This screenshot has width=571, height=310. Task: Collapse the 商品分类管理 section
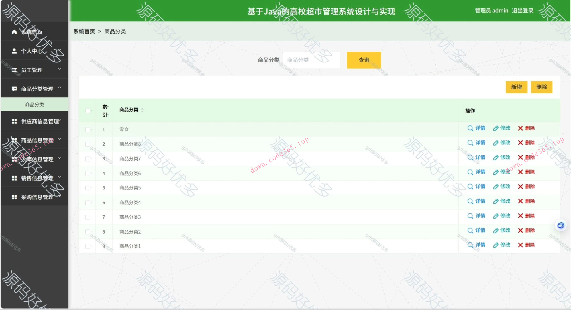click(x=59, y=88)
